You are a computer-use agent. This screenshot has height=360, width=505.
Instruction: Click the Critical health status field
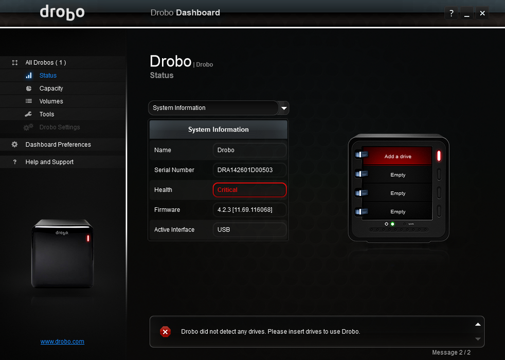click(x=249, y=190)
